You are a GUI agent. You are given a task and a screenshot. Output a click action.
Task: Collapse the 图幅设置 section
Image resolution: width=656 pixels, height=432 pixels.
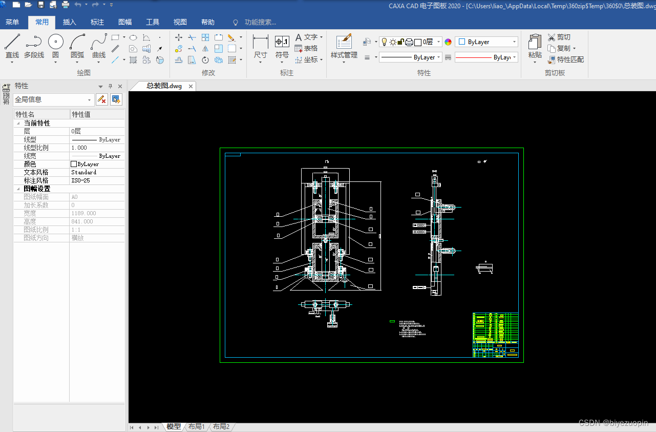pyautogui.click(x=18, y=189)
